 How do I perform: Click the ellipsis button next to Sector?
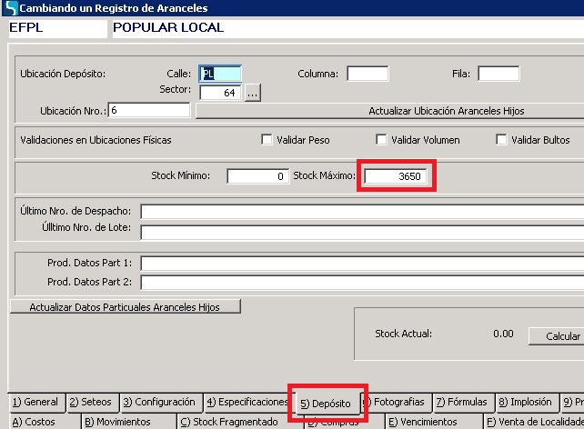click(x=253, y=92)
